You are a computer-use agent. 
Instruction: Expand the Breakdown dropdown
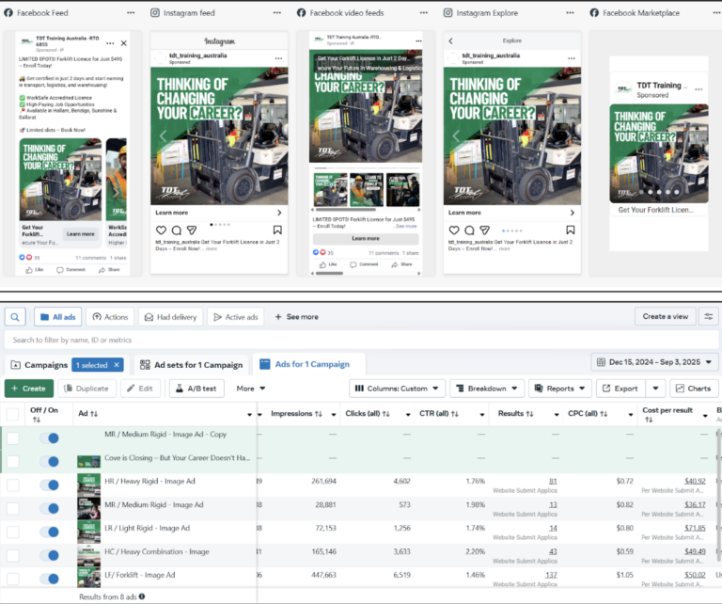(x=486, y=389)
